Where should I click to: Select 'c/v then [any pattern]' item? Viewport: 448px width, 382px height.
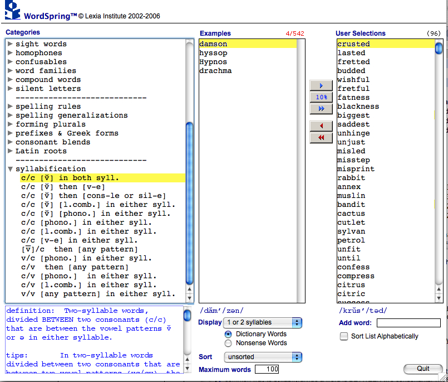pyautogui.click(x=75, y=267)
